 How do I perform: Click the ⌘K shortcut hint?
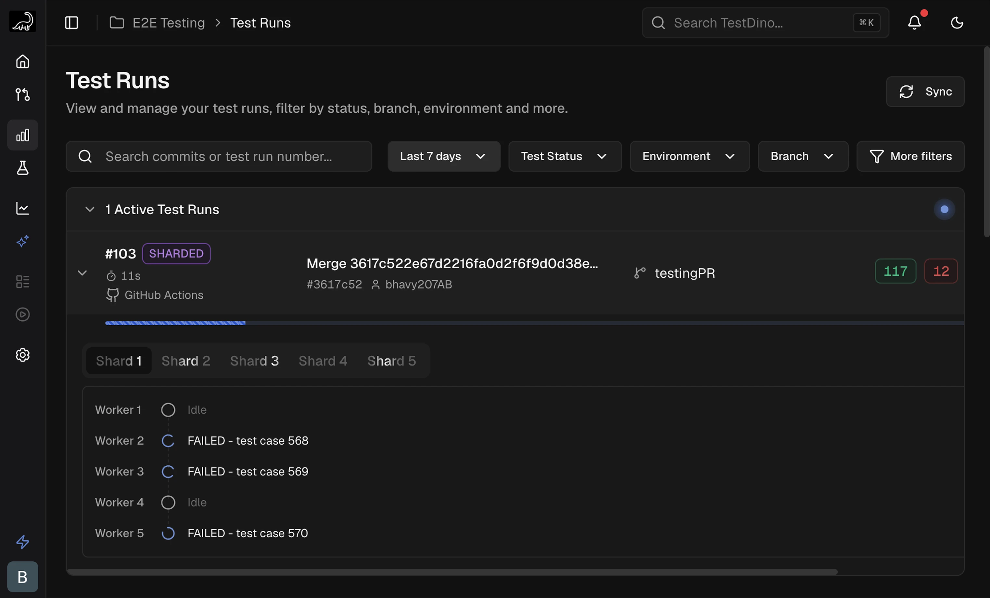[x=867, y=23]
